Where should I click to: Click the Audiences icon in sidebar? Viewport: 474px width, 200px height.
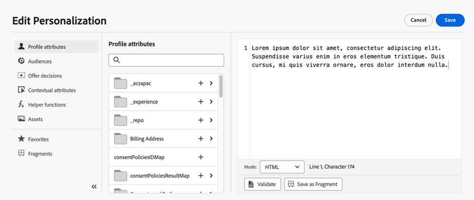pos(21,61)
